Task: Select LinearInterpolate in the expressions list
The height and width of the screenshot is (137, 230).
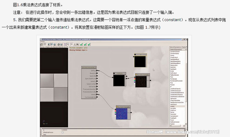Action: coord(175,100)
